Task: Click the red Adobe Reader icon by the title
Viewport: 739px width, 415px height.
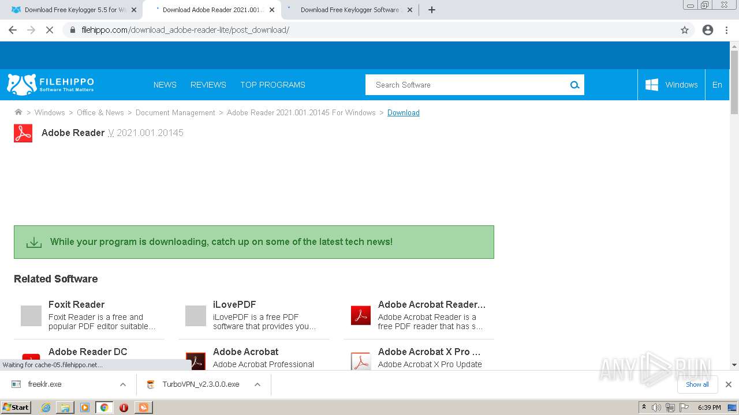Action: (x=23, y=133)
